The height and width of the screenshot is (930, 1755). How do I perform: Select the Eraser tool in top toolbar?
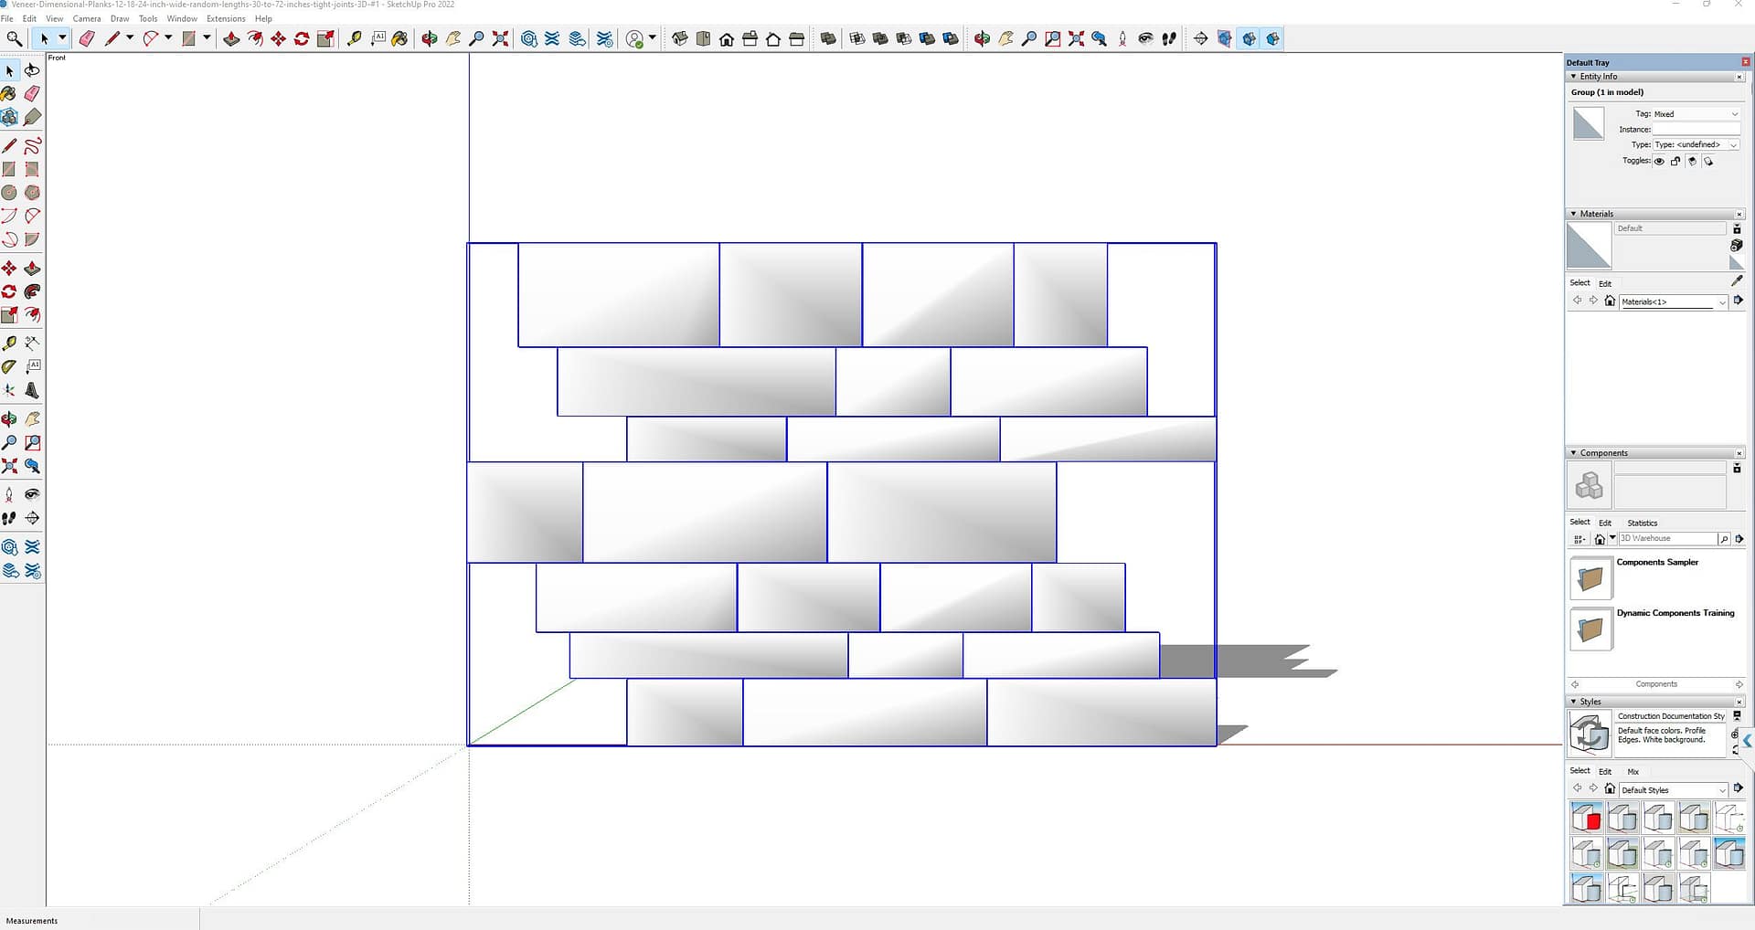coord(87,38)
